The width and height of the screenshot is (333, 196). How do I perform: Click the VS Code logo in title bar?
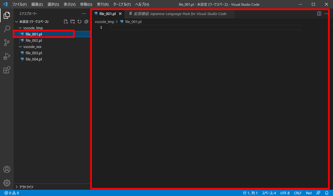[x=5, y=4]
